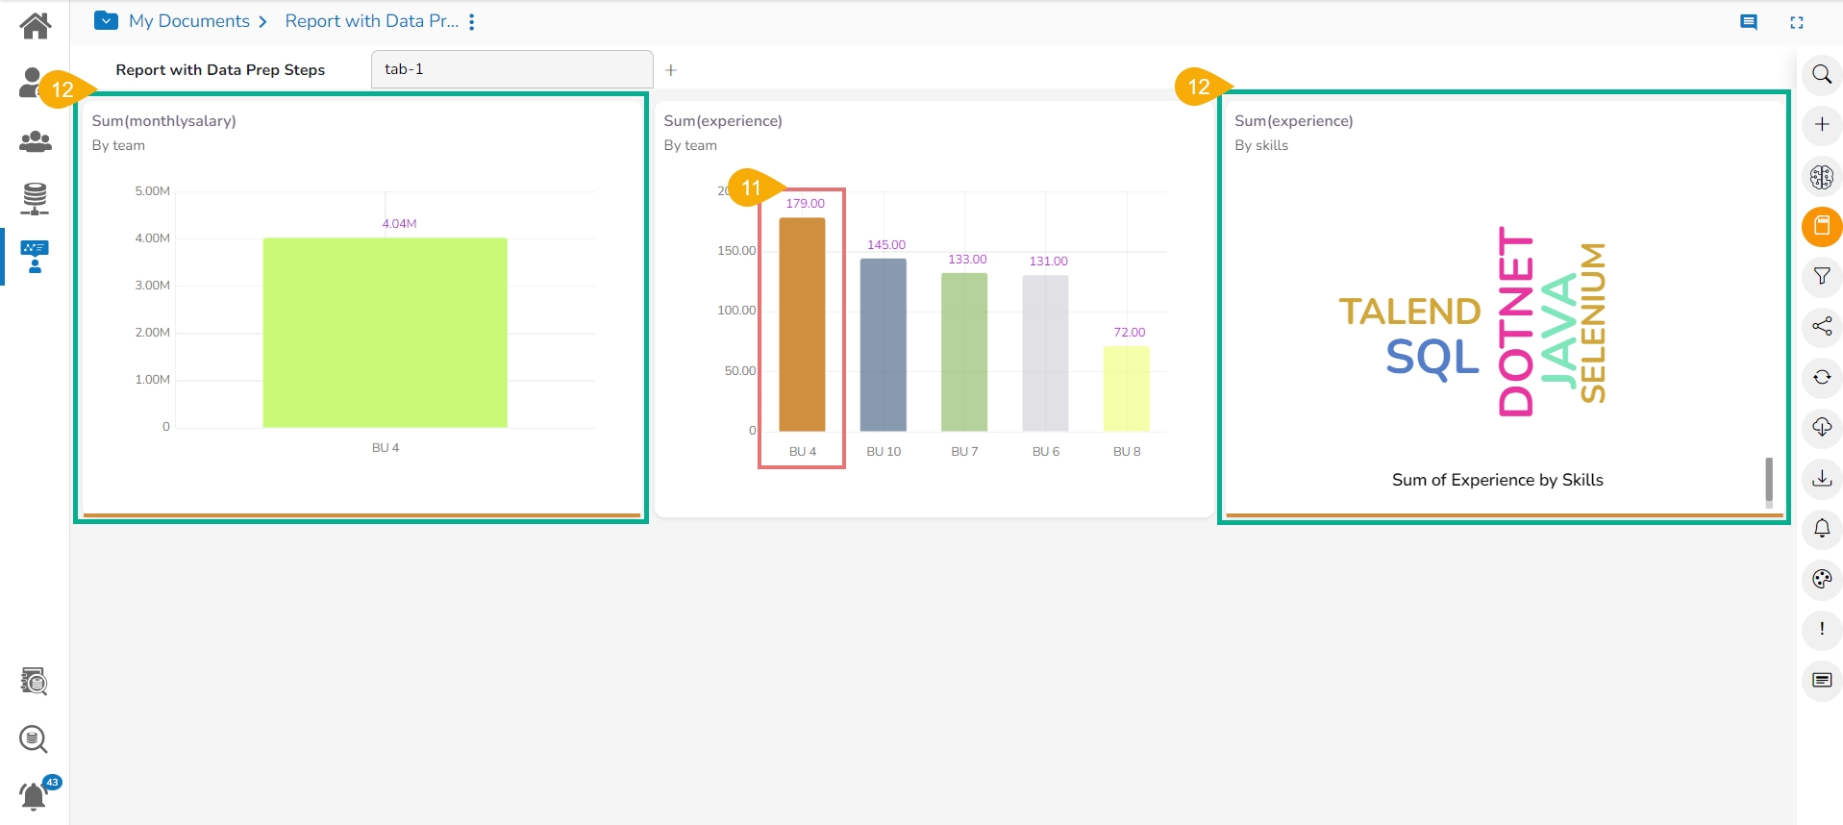Switch to the tab-1 tab
Image resolution: width=1843 pixels, height=825 pixels.
coord(512,69)
